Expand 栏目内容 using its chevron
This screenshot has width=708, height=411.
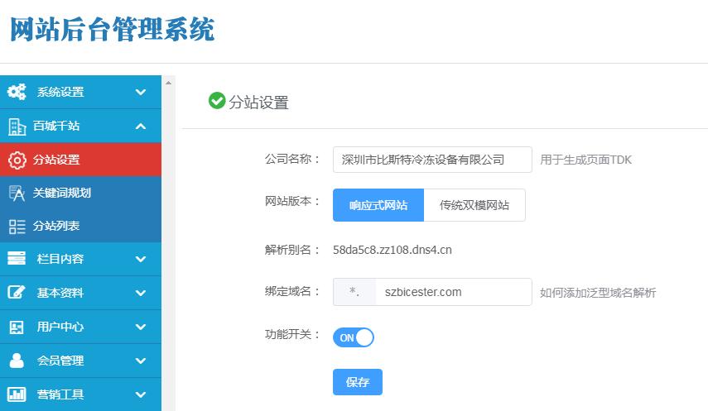pyautogui.click(x=141, y=259)
